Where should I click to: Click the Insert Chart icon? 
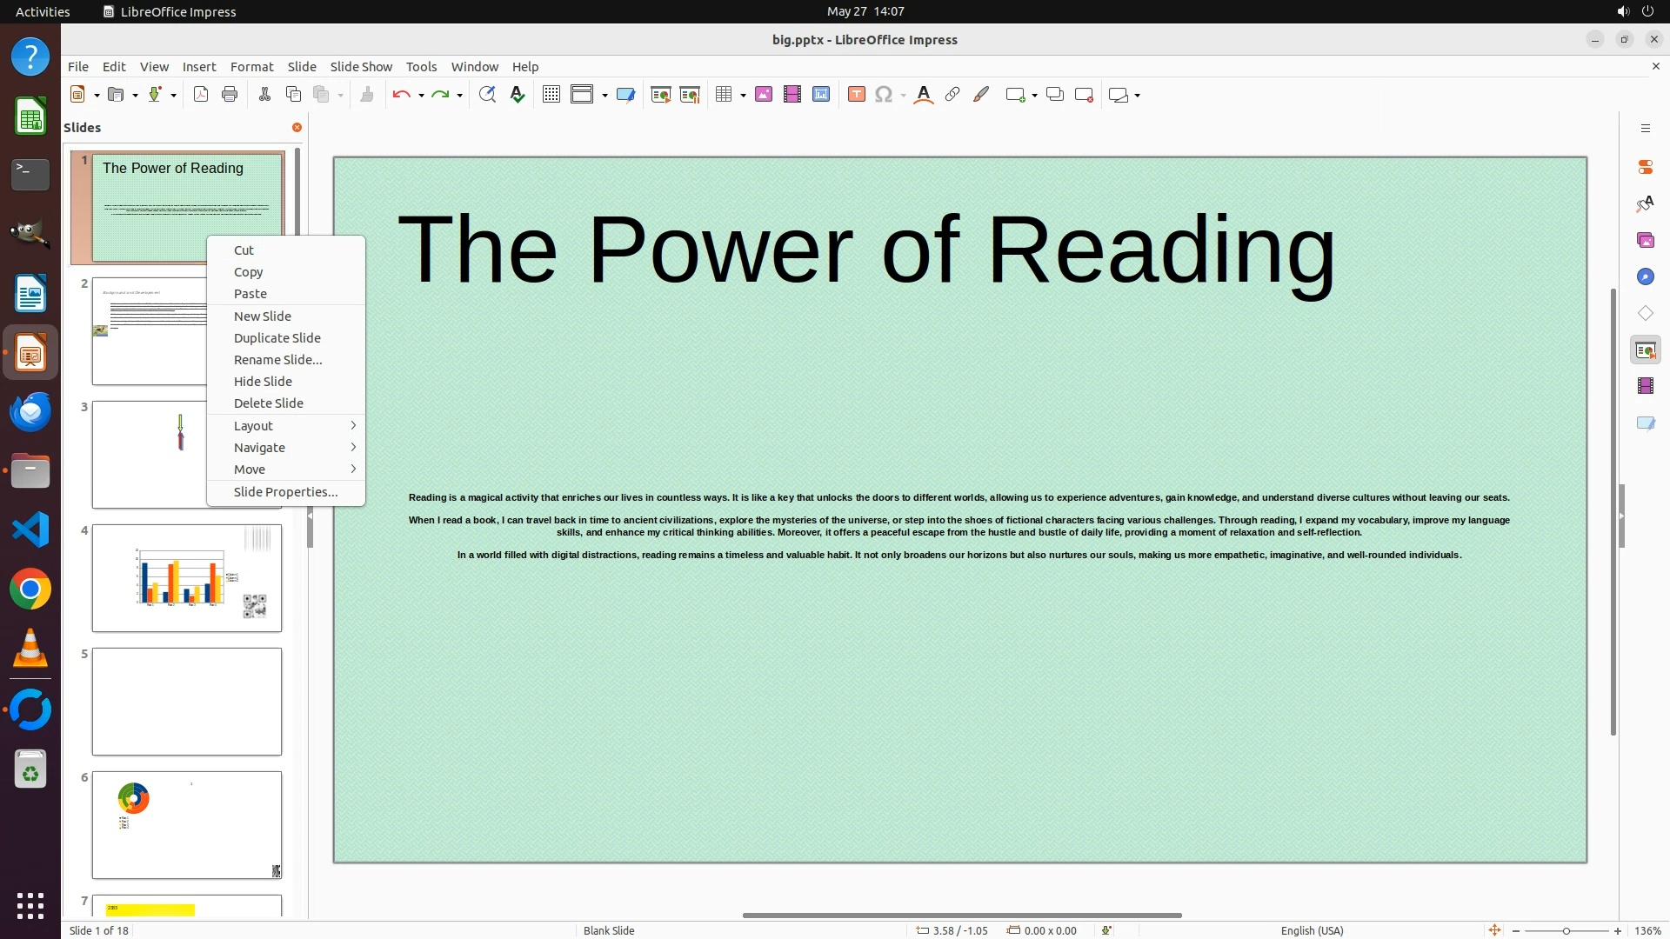(821, 95)
